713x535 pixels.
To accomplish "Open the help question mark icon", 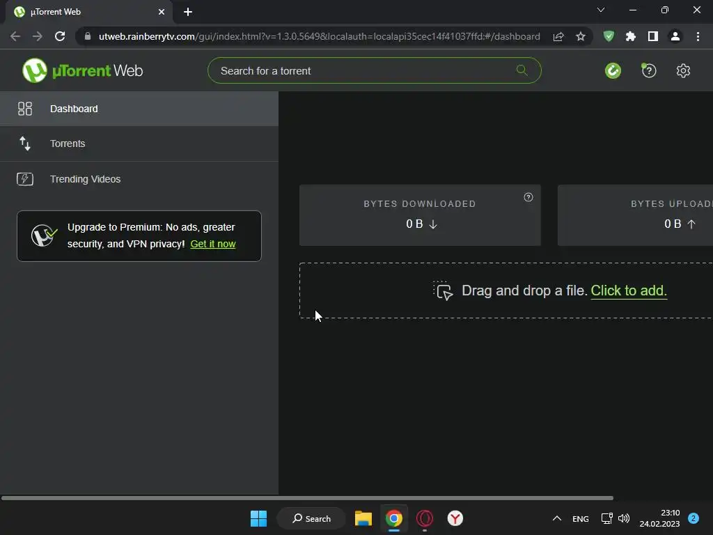I will 648,70.
